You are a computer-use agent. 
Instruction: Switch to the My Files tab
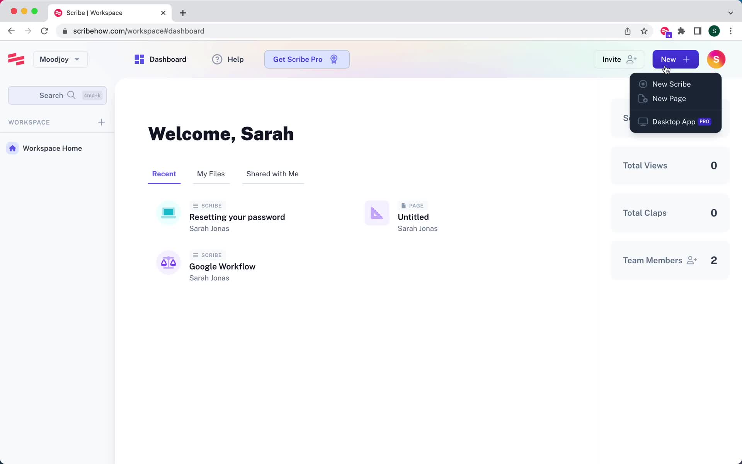pos(211,174)
